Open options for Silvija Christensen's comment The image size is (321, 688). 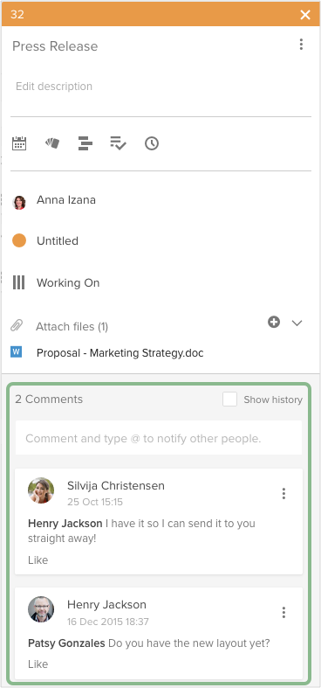click(283, 494)
